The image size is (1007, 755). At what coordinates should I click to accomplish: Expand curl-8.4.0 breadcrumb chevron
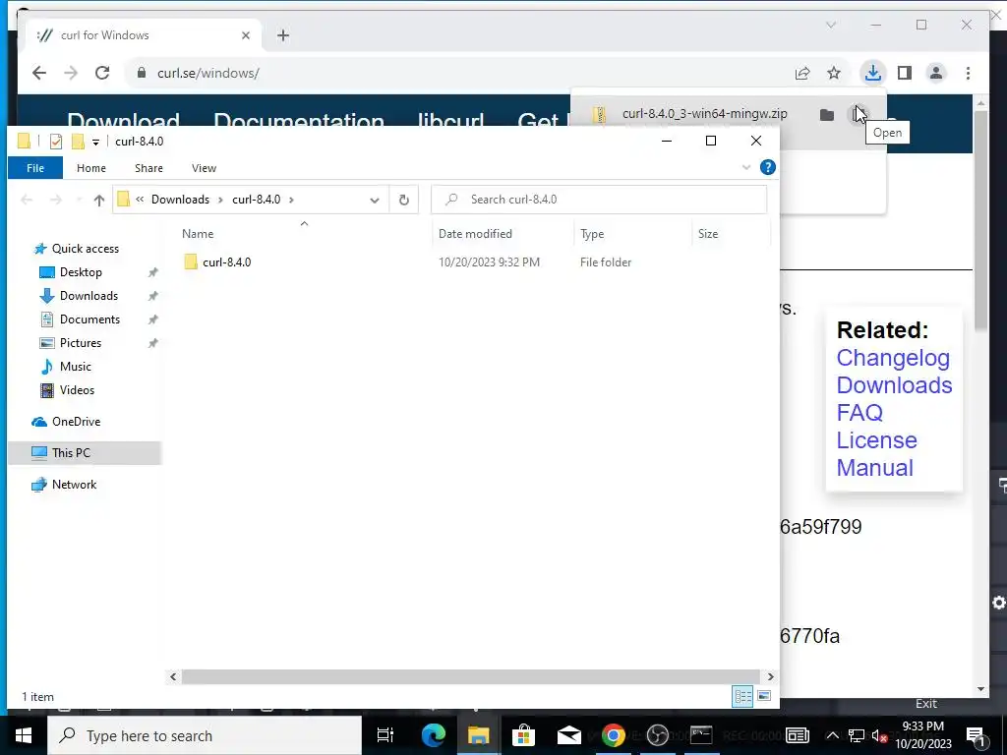(291, 200)
